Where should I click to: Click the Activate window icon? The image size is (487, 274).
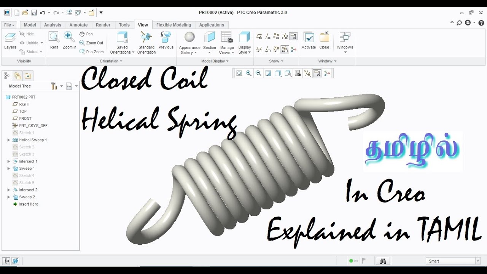309,41
